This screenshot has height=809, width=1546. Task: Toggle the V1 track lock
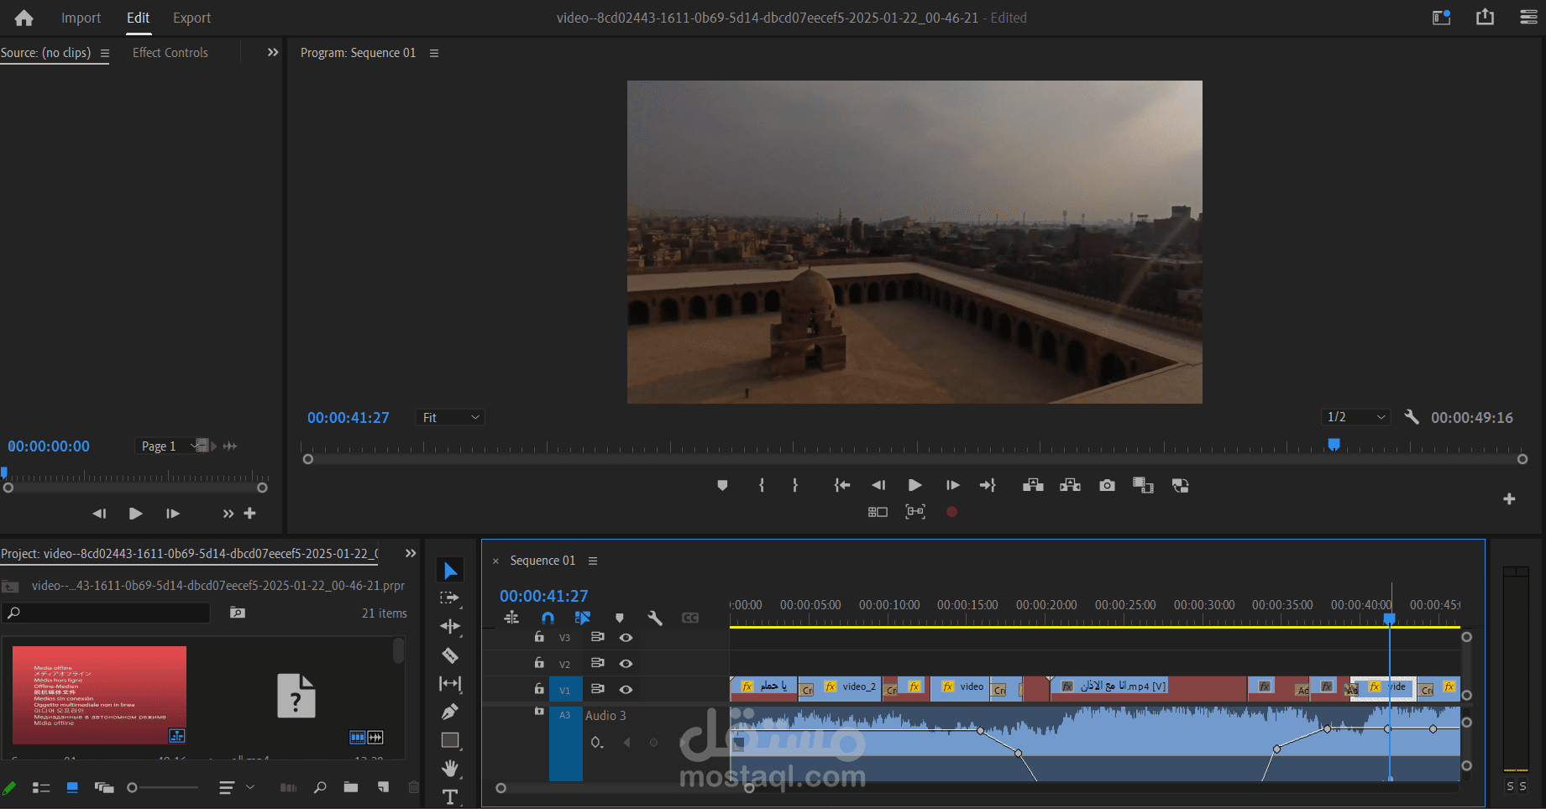coord(539,689)
